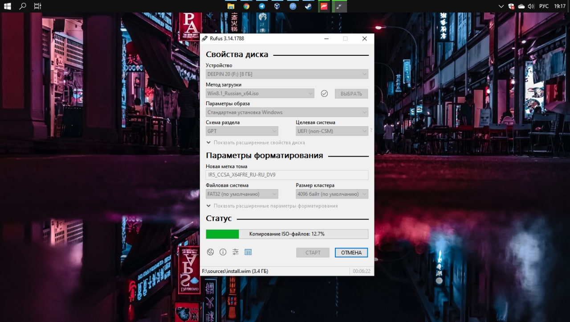
Task: Open VirtualBox from taskbar
Action: coord(277,6)
